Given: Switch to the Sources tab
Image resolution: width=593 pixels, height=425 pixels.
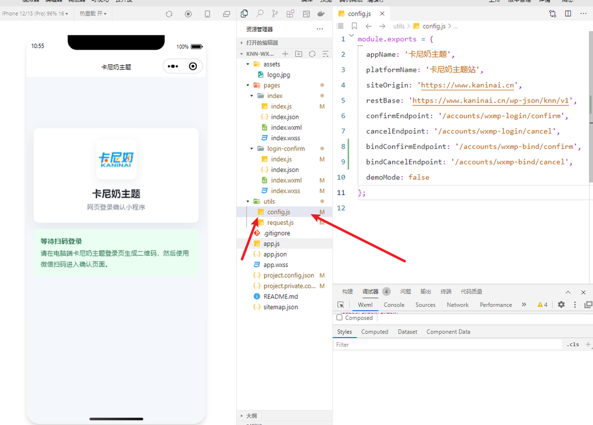Looking at the screenshot, I should click(x=425, y=305).
